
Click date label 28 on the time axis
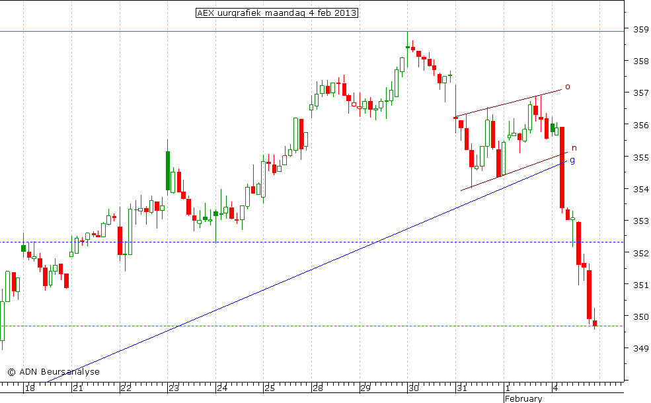(318, 388)
